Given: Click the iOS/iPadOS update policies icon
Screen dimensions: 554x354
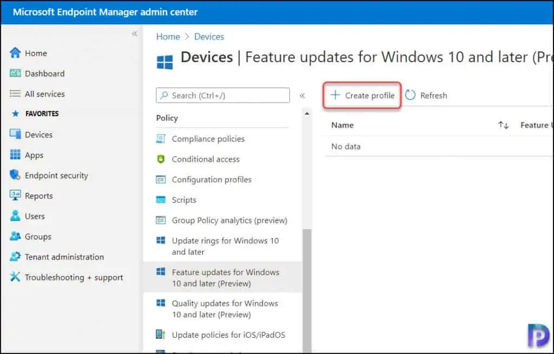Looking at the screenshot, I should tap(161, 334).
